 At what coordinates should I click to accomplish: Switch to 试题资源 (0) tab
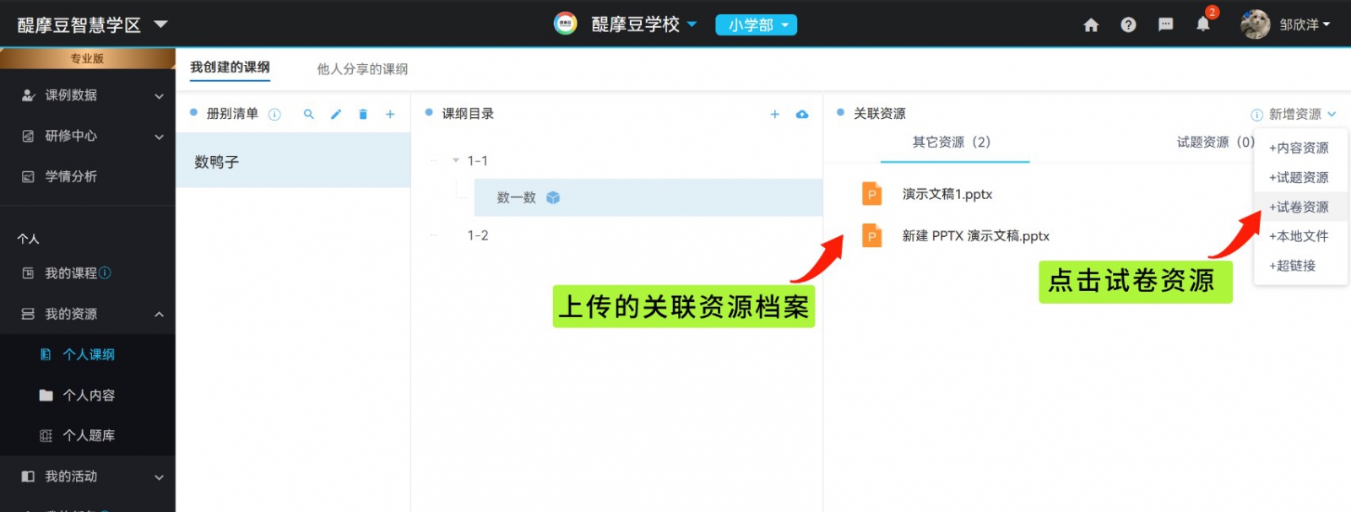pos(1214,142)
